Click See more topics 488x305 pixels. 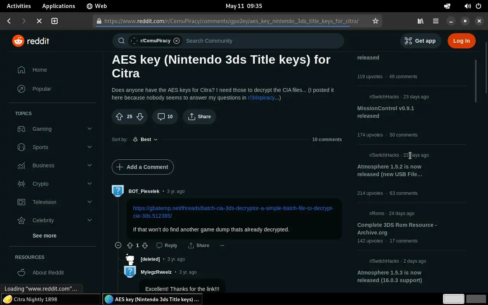click(45, 236)
